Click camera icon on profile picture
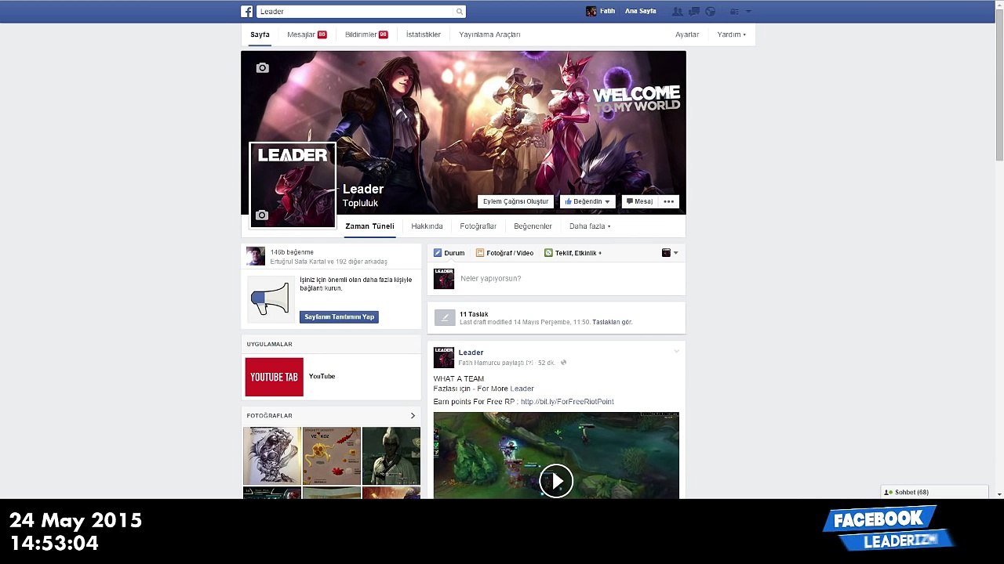This screenshot has width=1004, height=564. pos(262,215)
